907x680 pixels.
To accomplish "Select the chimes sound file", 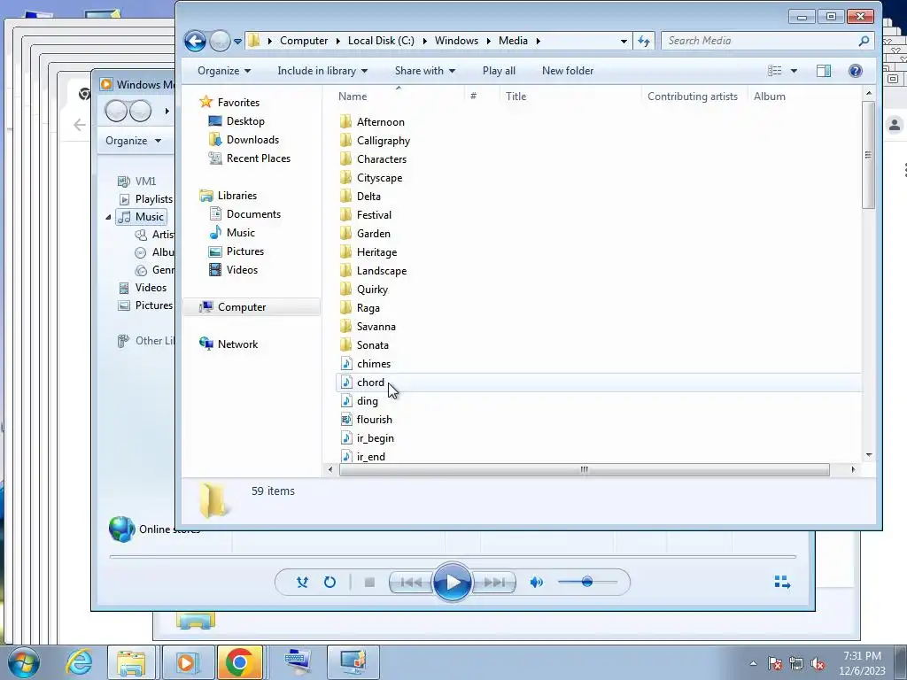I will click(374, 364).
